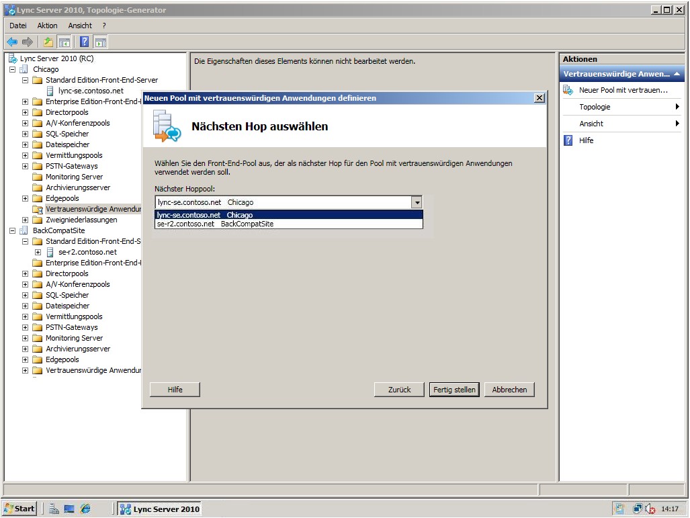Select Dateispeicher under Chicago
The width and height of the screenshot is (690, 518).
point(67,144)
